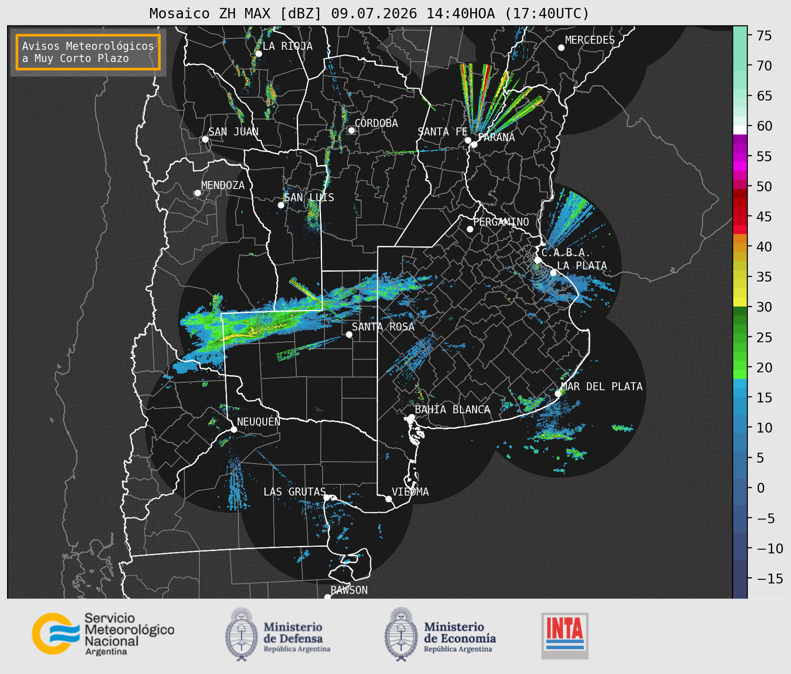Click the Ministerio de Economía emblem
The width and height of the screenshot is (791, 674).
[x=401, y=635]
